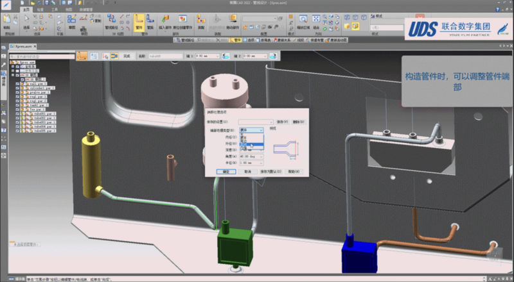Expand the 端 1 size dropdown
This screenshot has width=514, height=282.
(218, 56)
